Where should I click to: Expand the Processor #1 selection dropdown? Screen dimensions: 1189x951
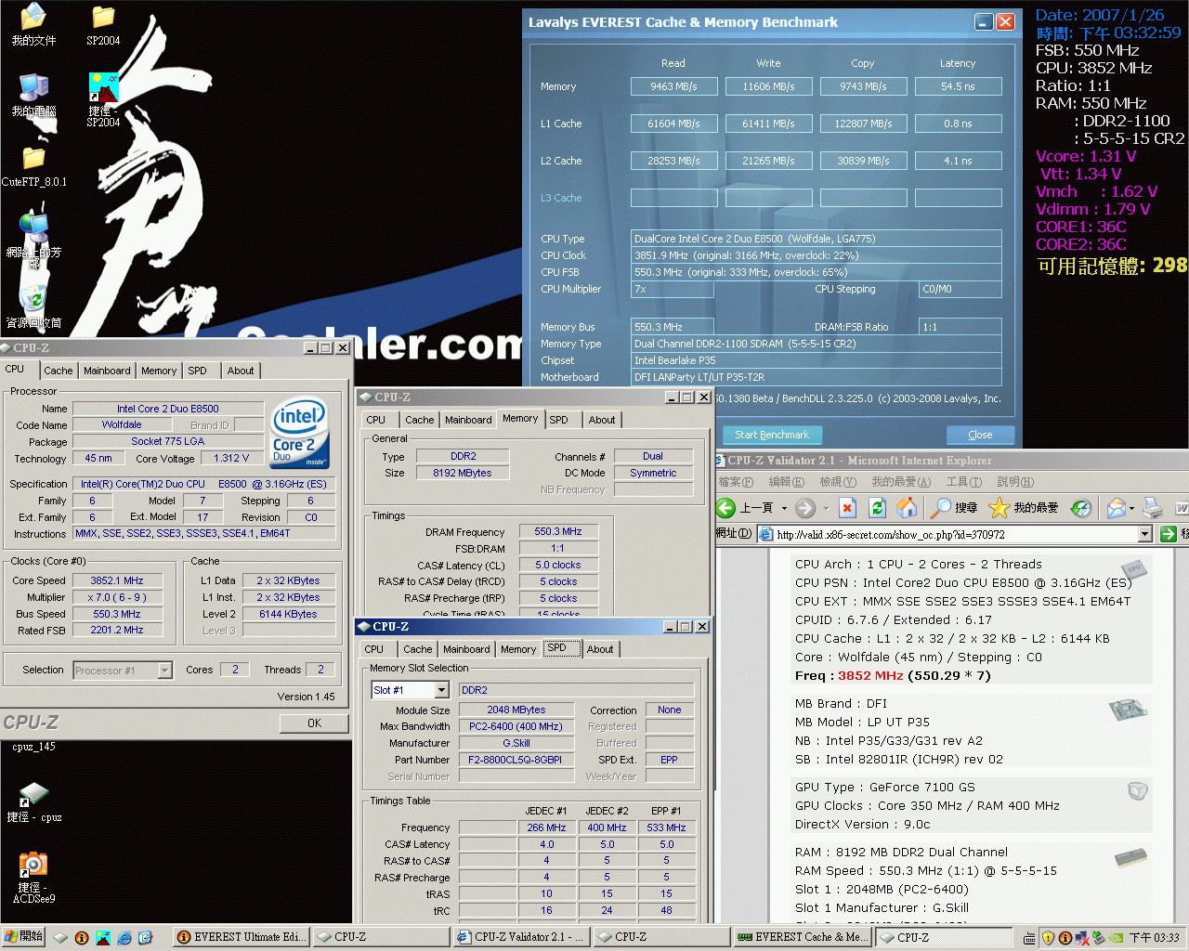click(164, 671)
